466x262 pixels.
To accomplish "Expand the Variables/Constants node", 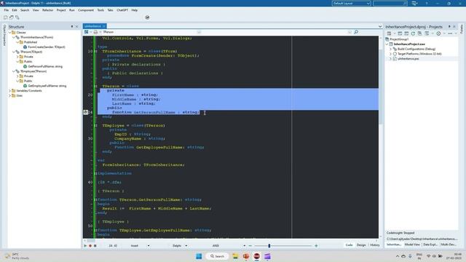I will click(9, 91).
